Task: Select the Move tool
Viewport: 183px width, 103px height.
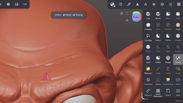Action: pos(168,15)
